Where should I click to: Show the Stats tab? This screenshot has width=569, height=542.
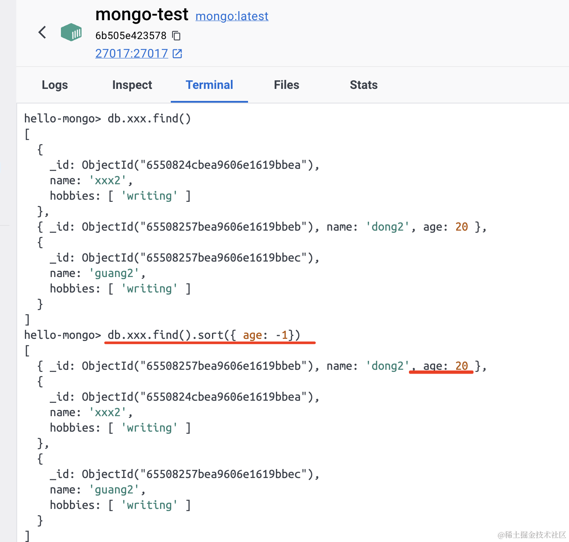(x=363, y=85)
